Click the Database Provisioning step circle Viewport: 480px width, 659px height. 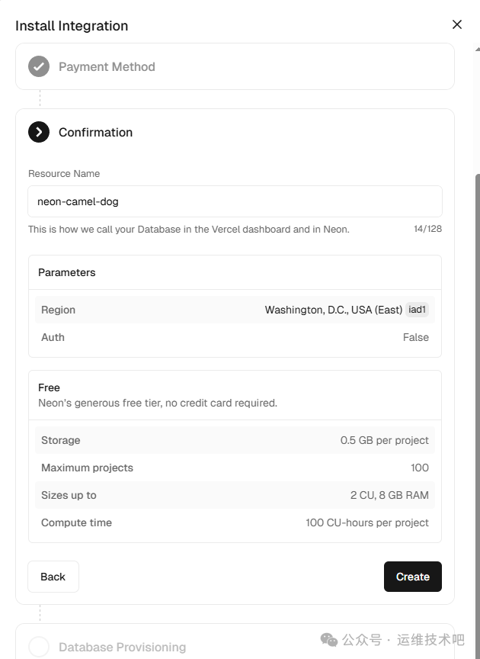pyautogui.click(x=39, y=647)
